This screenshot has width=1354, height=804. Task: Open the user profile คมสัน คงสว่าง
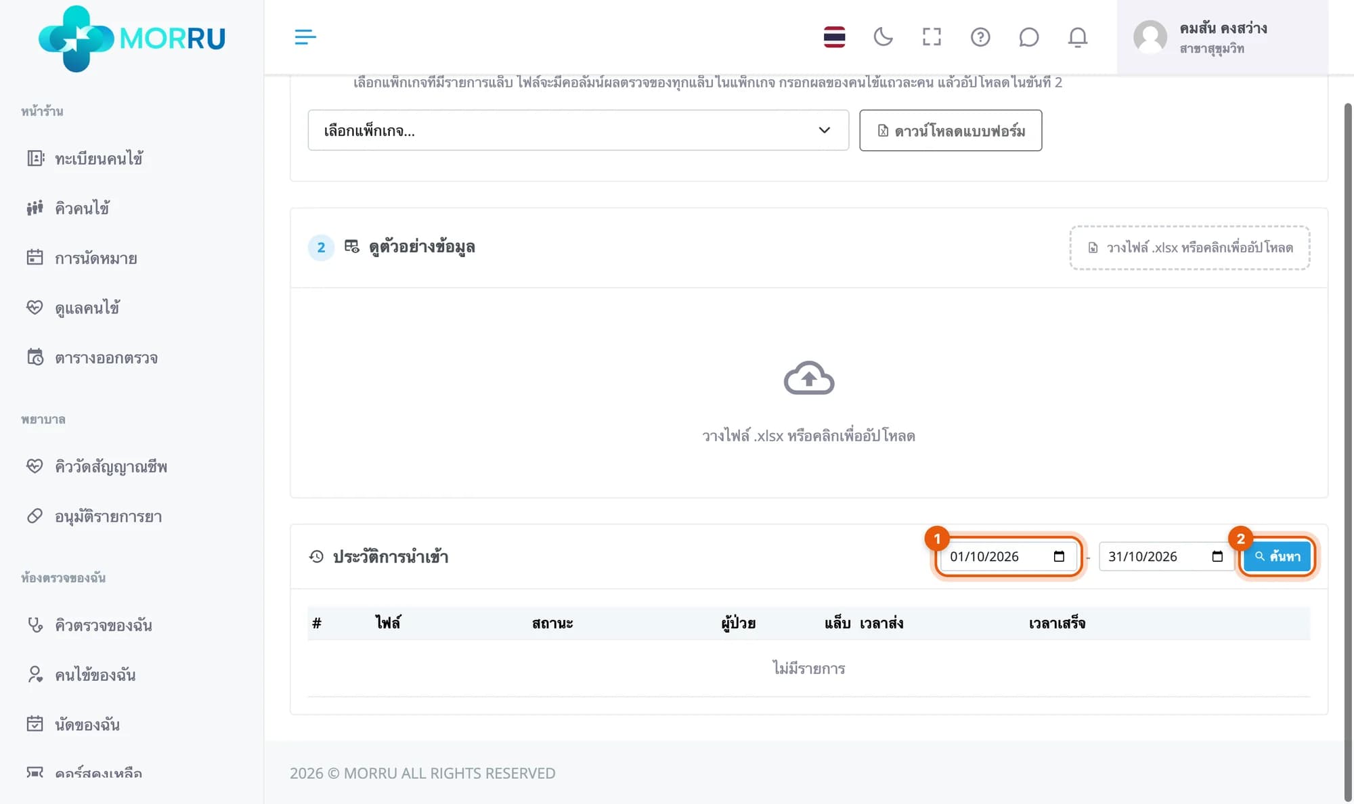(x=1222, y=37)
